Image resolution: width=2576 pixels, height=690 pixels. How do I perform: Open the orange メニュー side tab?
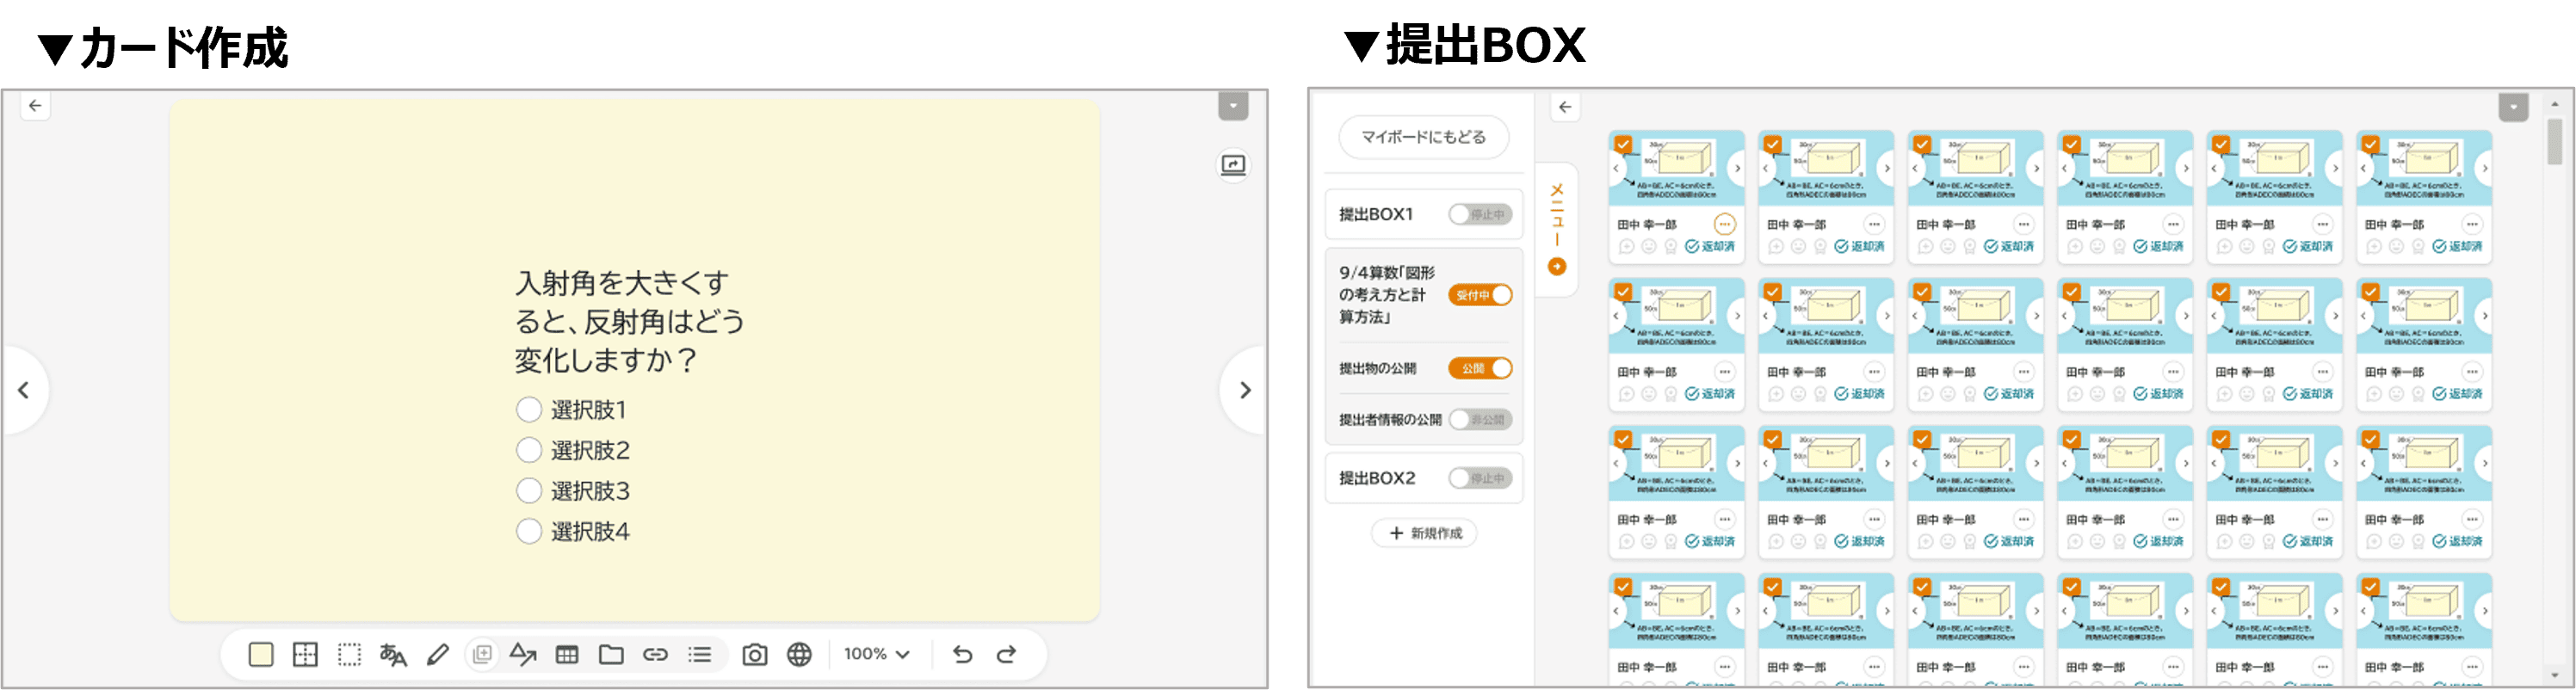pos(1556,230)
